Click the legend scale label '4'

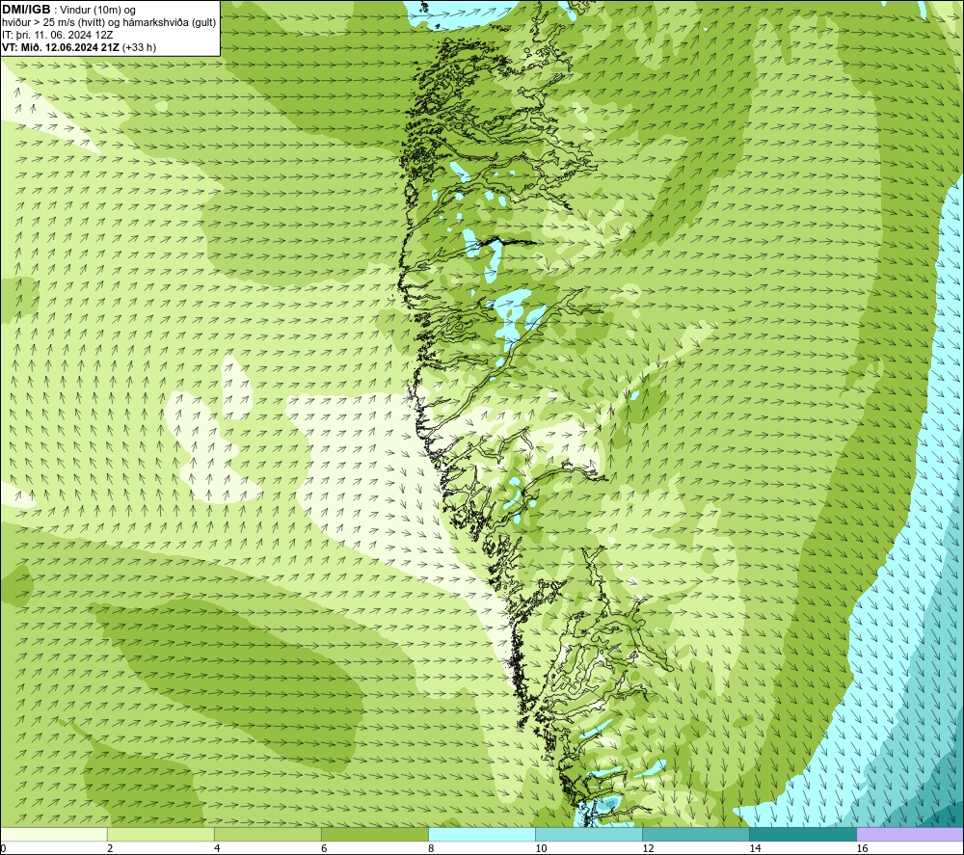pos(216,848)
